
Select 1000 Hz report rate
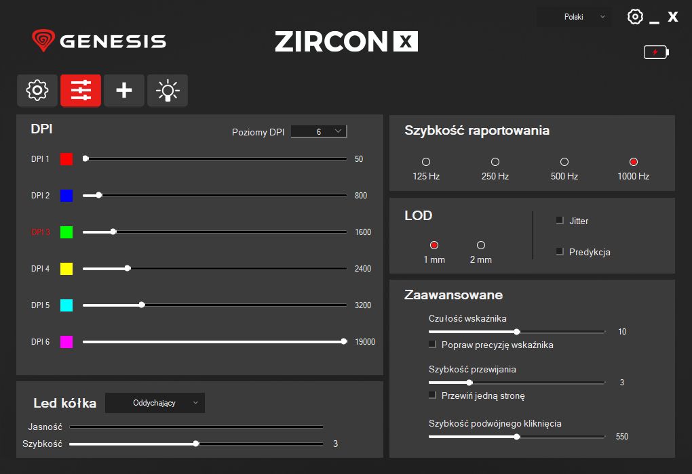pyautogui.click(x=633, y=162)
